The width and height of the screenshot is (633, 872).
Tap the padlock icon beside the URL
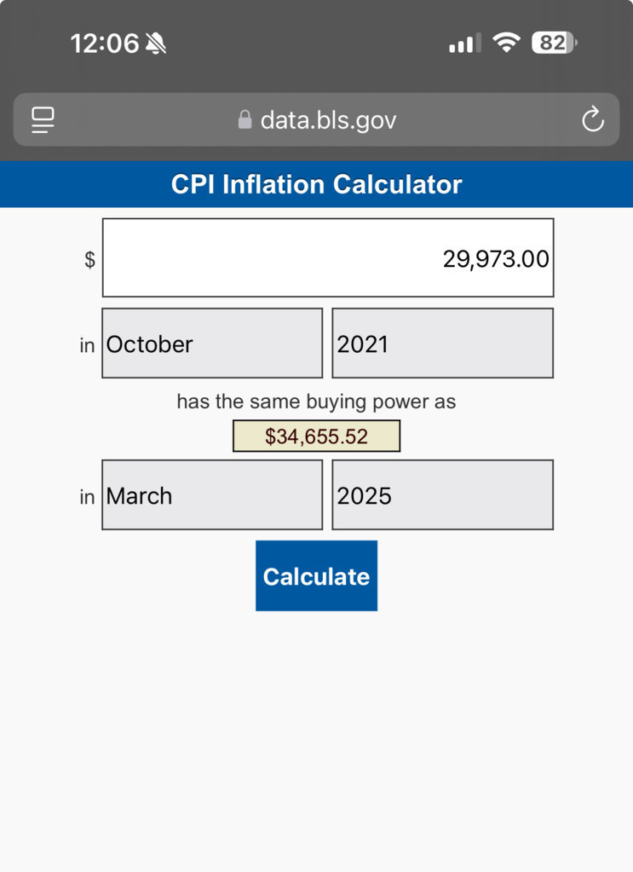click(x=245, y=119)
